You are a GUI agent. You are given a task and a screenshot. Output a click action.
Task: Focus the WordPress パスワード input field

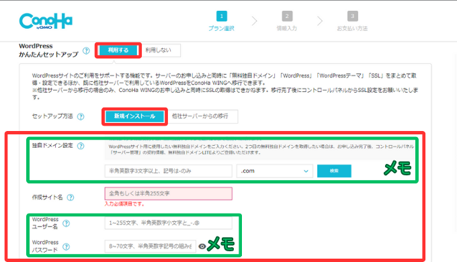click(x=150, y=247)
